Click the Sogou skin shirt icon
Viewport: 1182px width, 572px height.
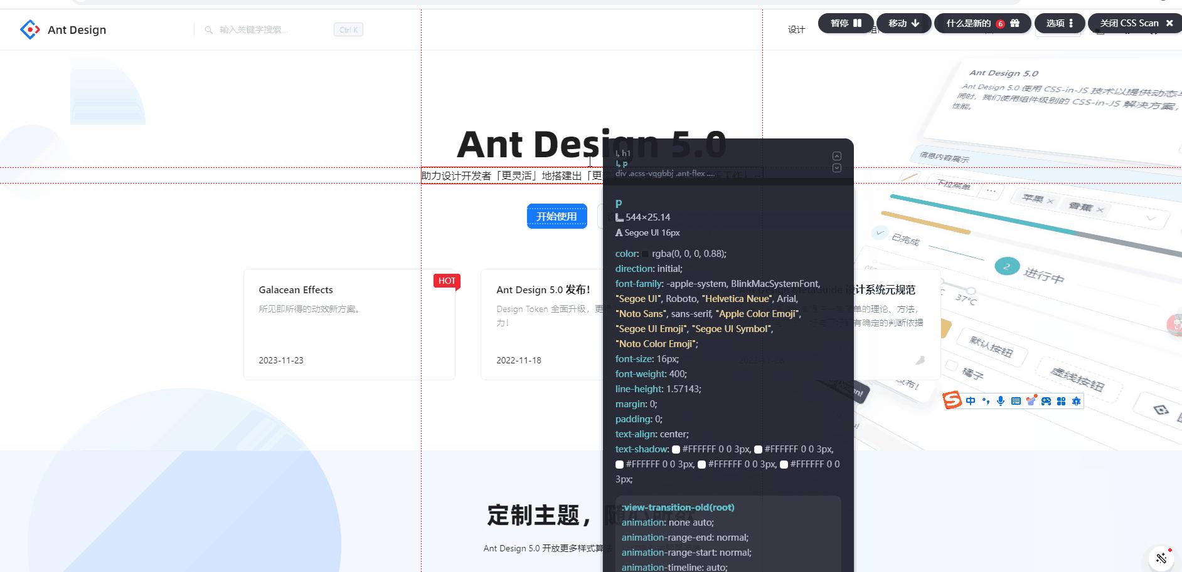(x=1031, y=401)
